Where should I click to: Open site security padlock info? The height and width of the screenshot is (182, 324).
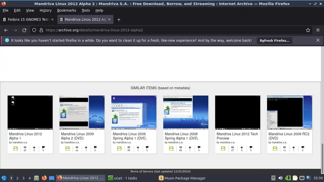[41, 30]
